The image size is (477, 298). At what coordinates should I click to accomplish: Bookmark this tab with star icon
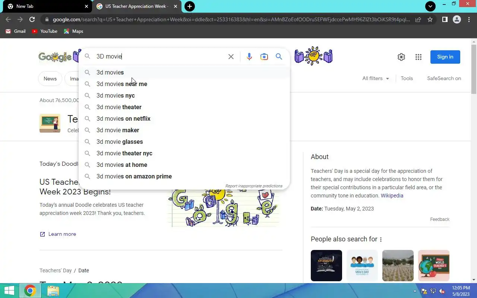(x=430, y=19)
